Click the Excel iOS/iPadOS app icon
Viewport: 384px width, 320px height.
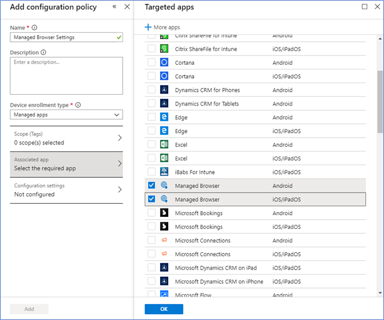pos(164,158)
